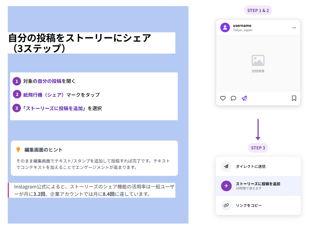The image size is (327, 227).
Task: Click the purple downward arrow between steps
Action: 258,130
